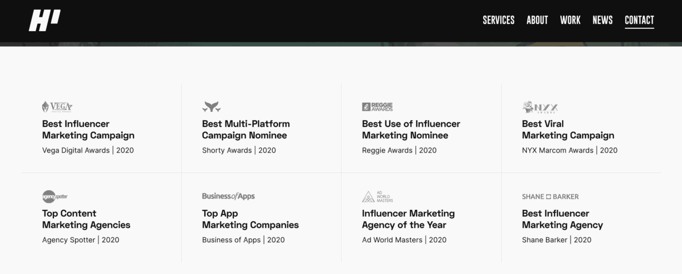Screen dimensions: 682x274
Task: Click the NYX Awards logo
Action: [x=540, y=107]
